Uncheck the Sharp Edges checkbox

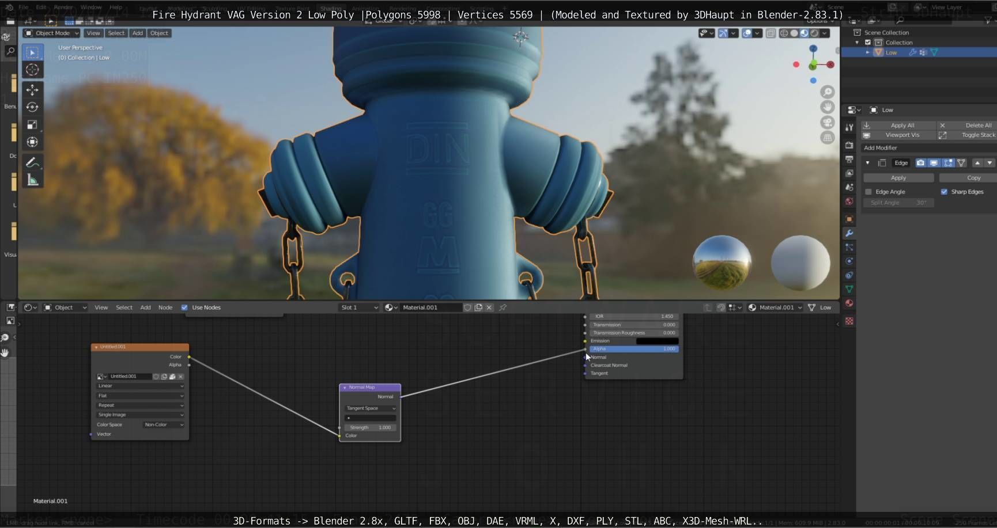tap(944, 192)
